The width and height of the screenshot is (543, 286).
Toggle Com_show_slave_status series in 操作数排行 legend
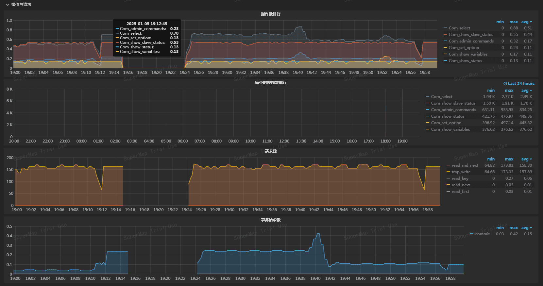click(x=471, y=35)
